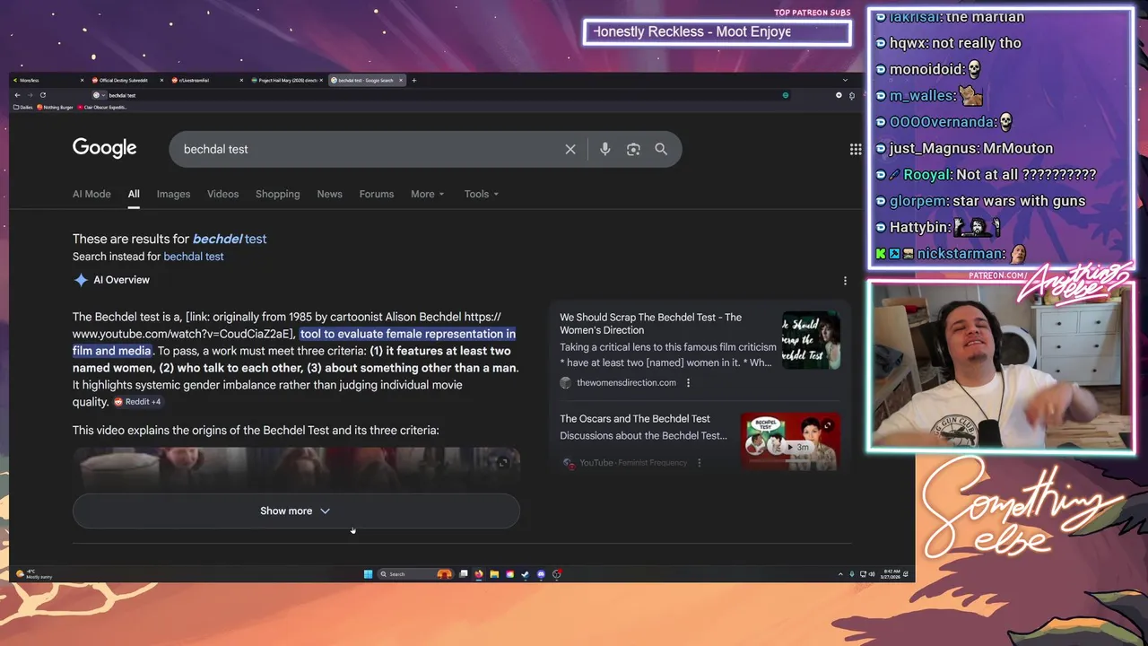Open the Tools dropdown
1148x646 pixels.
coord(481,194)
